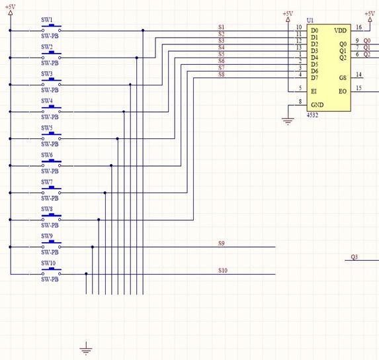Click the S7 net label
The image size is (379, 360).
tap(221, 67)
